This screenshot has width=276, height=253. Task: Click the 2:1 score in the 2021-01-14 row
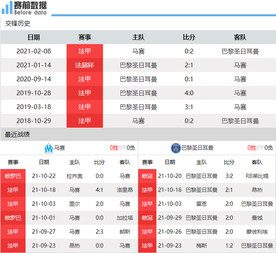click(x=189, y=65)
